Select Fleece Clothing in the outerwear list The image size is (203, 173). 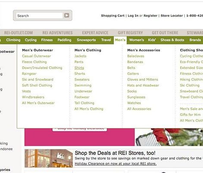coord(34,62)
